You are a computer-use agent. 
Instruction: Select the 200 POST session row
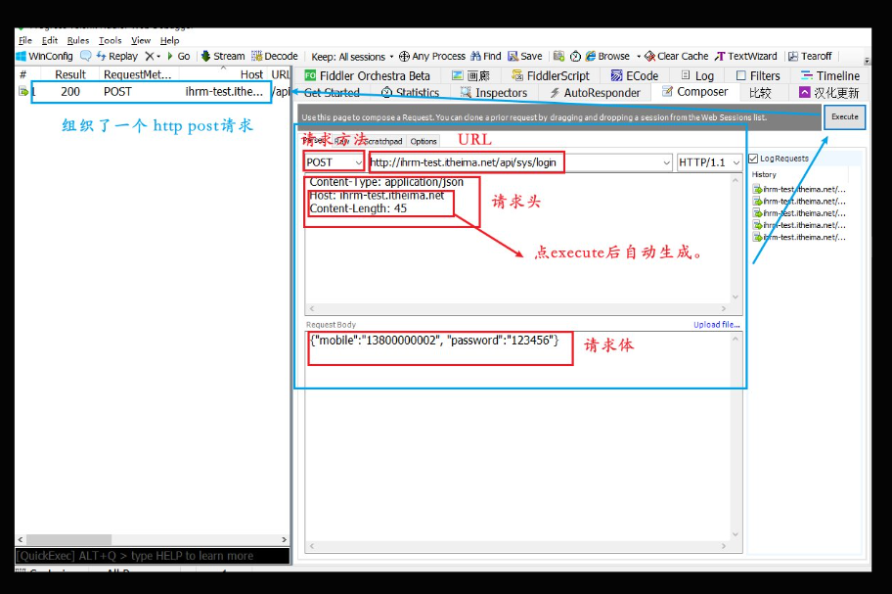click(x=153, y=92)
